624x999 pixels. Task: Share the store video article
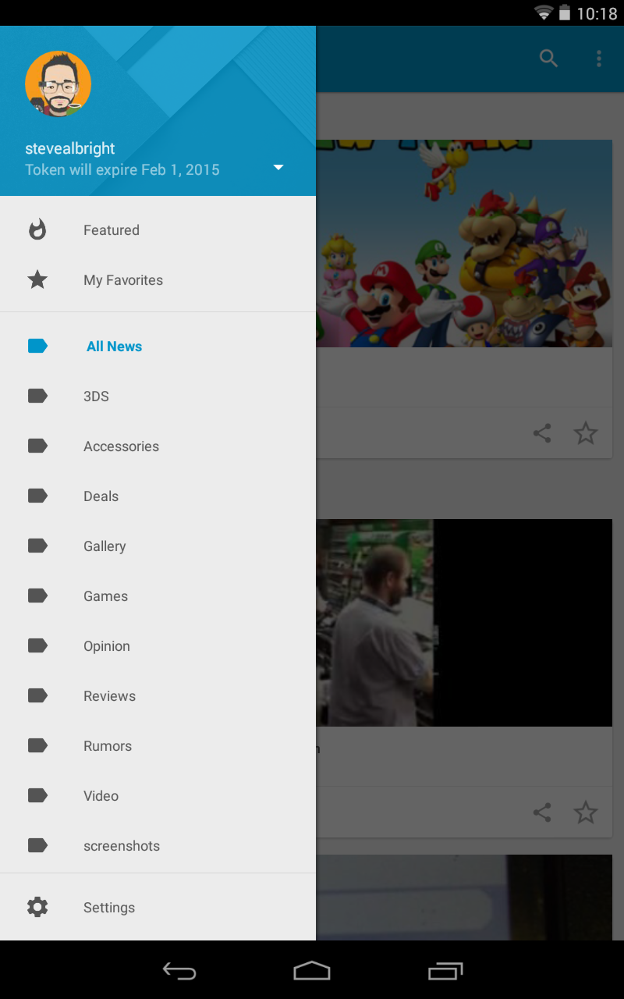tap(542, 812)
